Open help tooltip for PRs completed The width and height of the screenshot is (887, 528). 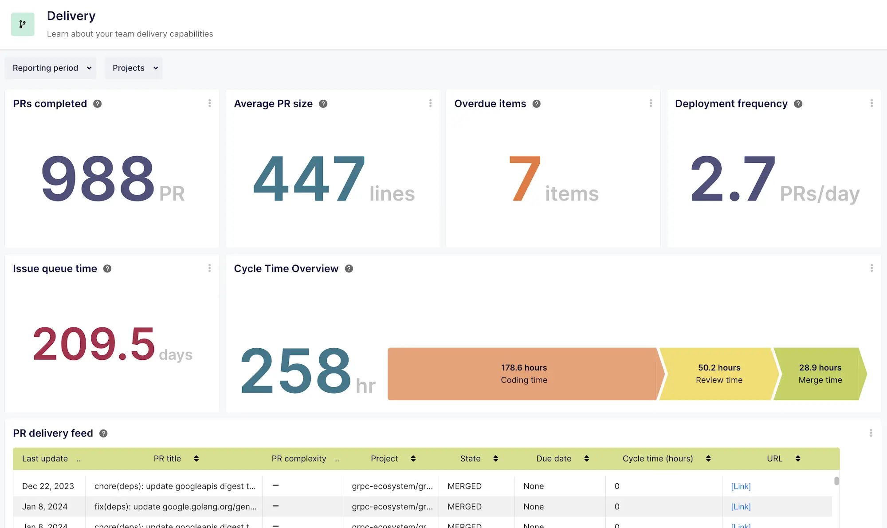point(98,103)
